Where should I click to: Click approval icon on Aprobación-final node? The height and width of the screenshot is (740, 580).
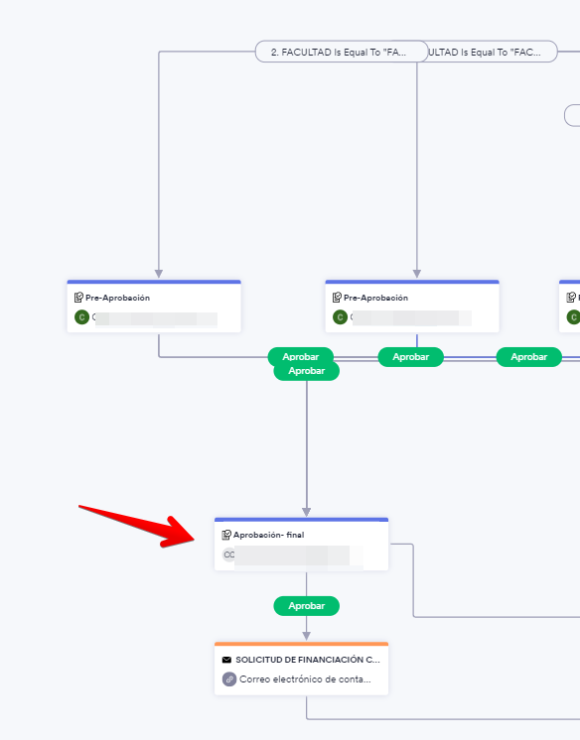tap(226, 535)
